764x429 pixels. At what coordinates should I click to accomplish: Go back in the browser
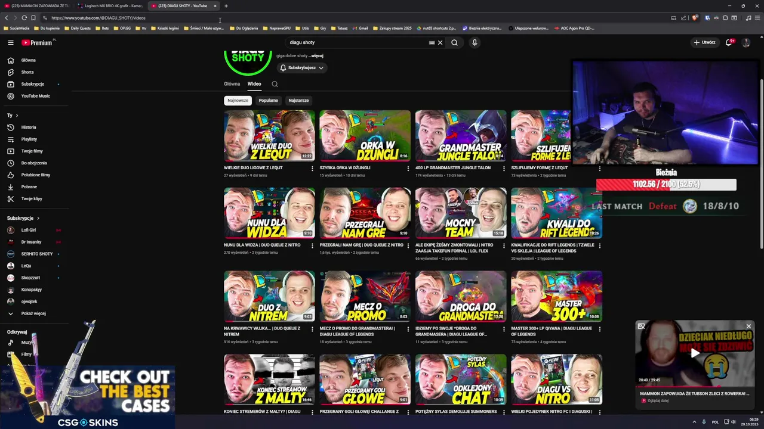tap(7, 18)
